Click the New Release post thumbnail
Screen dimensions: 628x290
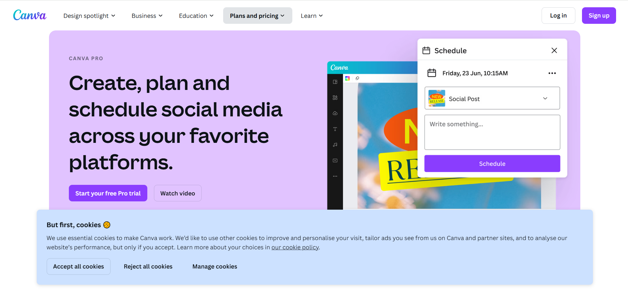pyautogui.click(x=437, y=98)
